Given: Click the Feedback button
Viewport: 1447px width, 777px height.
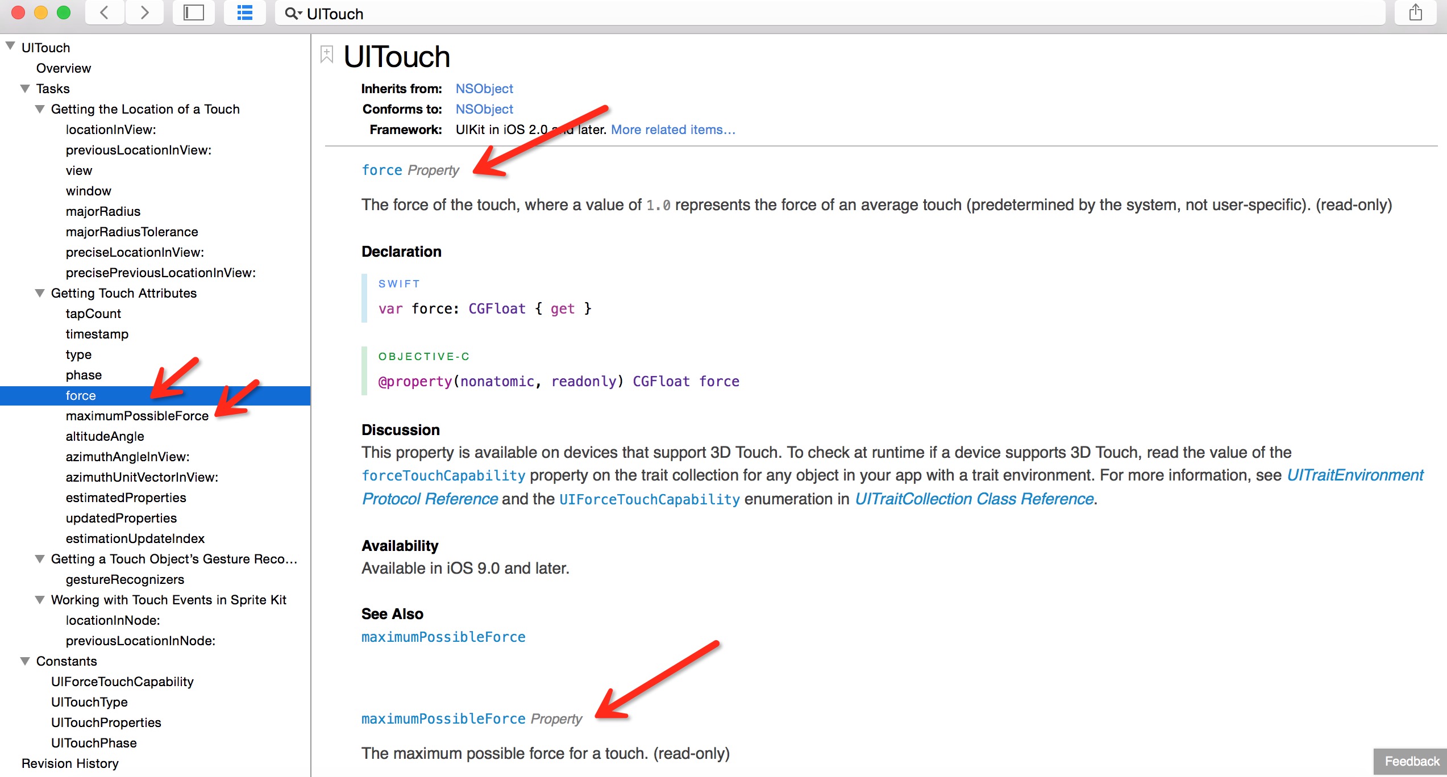Looking at the screenshot, I should pyautogui.click(x=1412, y=761).
